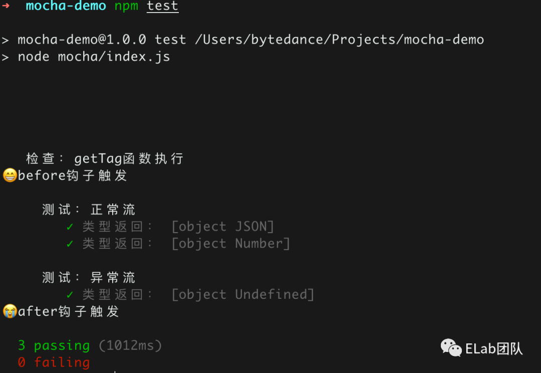541x373 pixels.
Task: Click the mocha-demo directory name in the prompt
Action: point(66,7)
